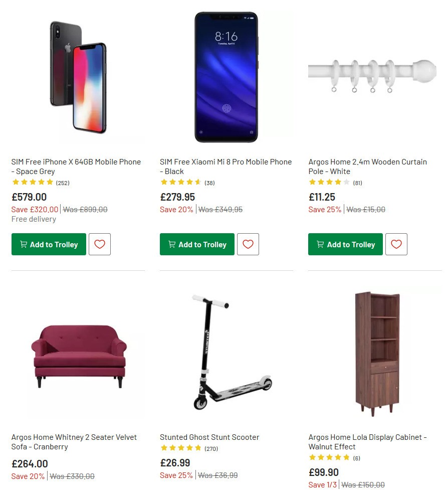Viewport: 445px width, 495px height.
Task: Open reviews count for Xiaomi Mi 8 Pro
Action: tap(209, 183)
